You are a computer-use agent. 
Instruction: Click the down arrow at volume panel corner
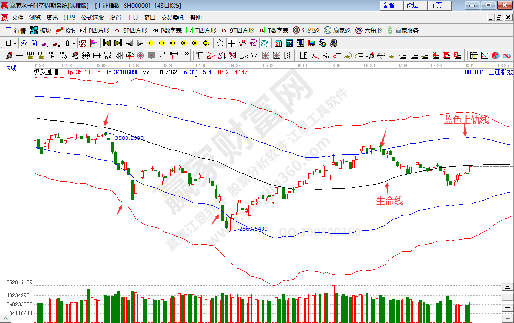coord(507,318)
